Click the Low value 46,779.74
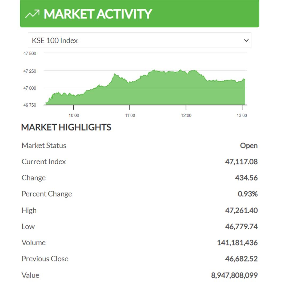The width and height of the screenshot is (288, 288). (x=241, y=226)
